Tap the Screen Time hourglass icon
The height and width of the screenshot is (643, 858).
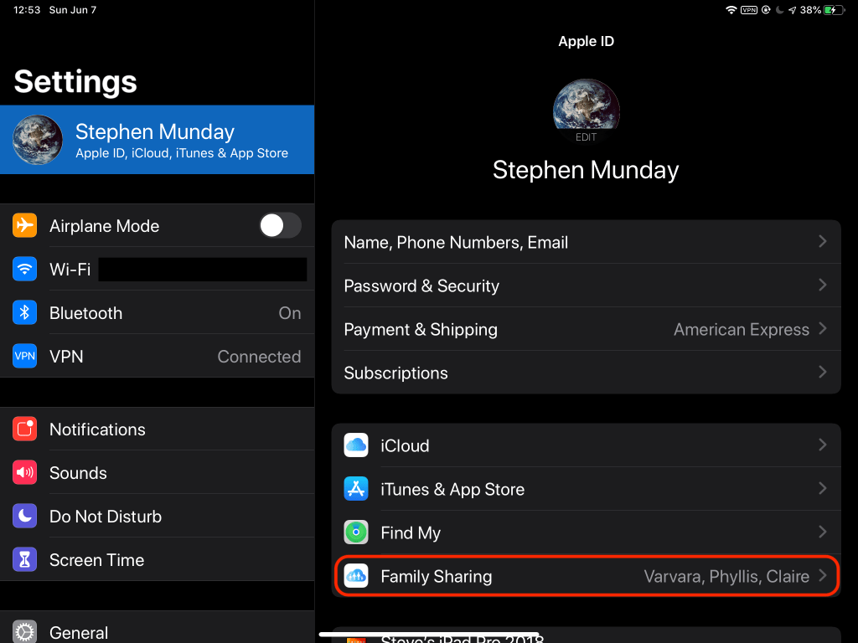click(x=25, y=560)
